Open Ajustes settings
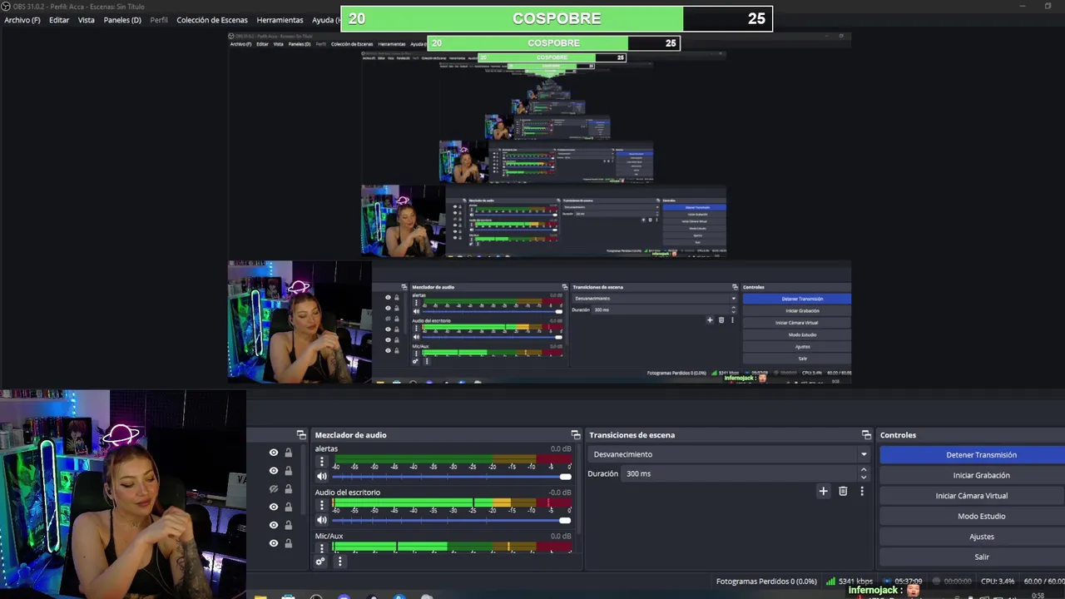The width and height of the screenshot is (1065, 599). point(973,537)
